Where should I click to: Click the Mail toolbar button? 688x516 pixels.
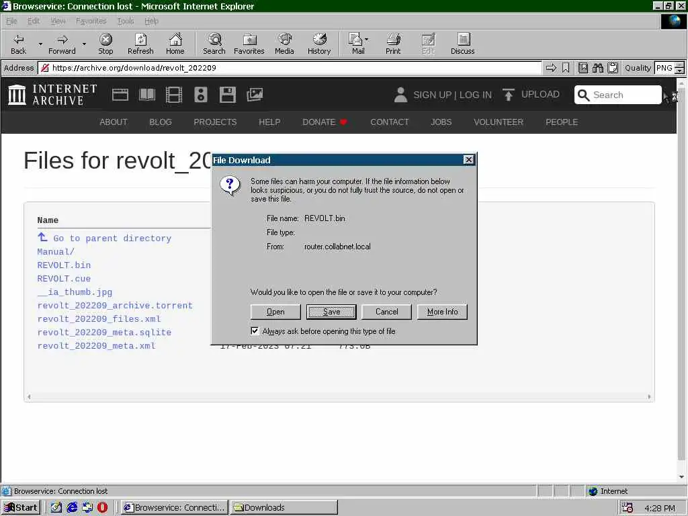tap(356, 44)
